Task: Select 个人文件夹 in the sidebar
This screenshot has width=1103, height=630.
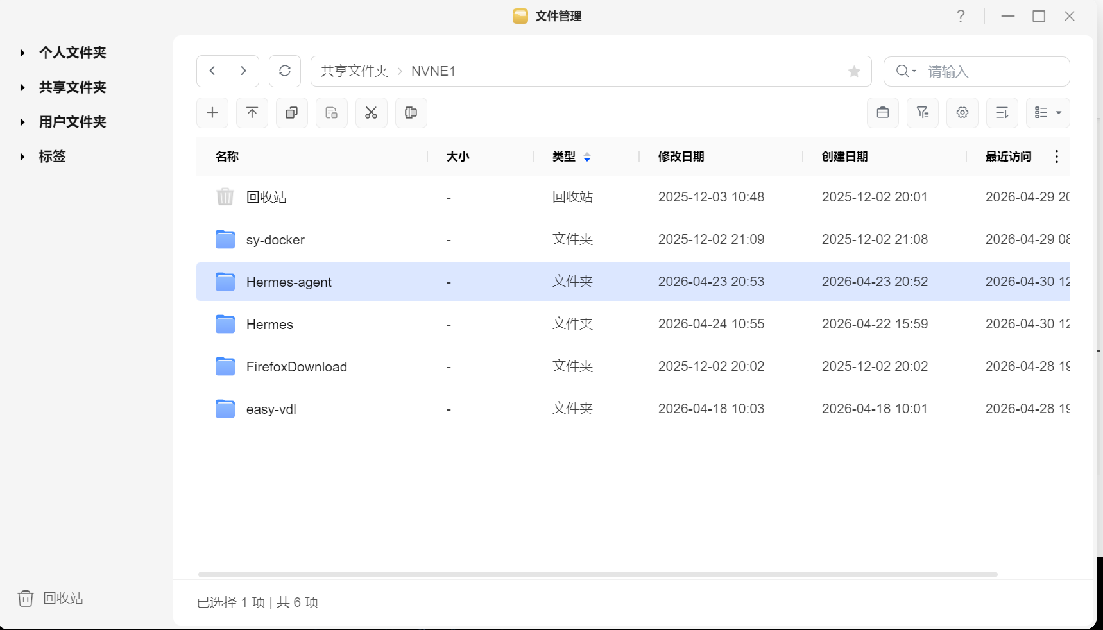Action: pyautogui.click(x=73, y=53)
